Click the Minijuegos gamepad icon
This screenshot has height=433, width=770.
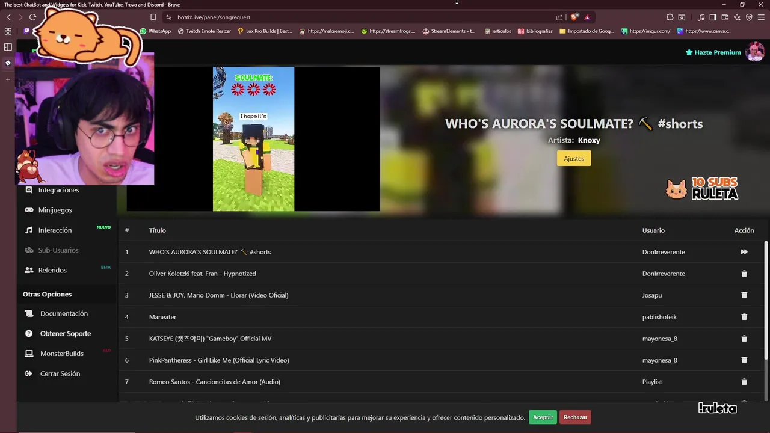[x=29, y=210]
